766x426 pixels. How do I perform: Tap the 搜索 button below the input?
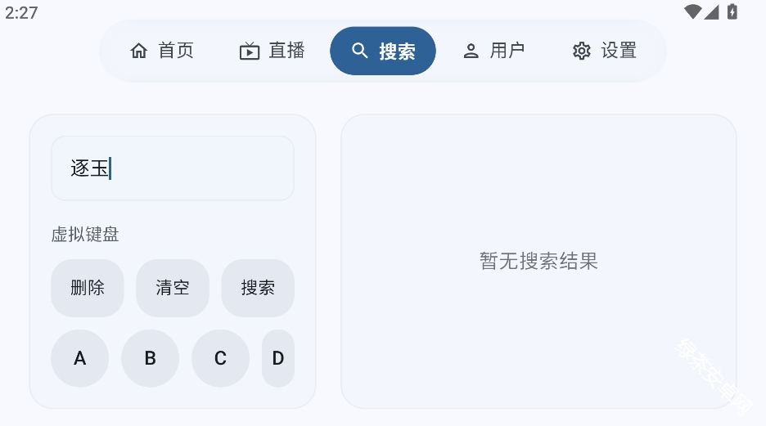pyautogui.click(x=258, y=288)
